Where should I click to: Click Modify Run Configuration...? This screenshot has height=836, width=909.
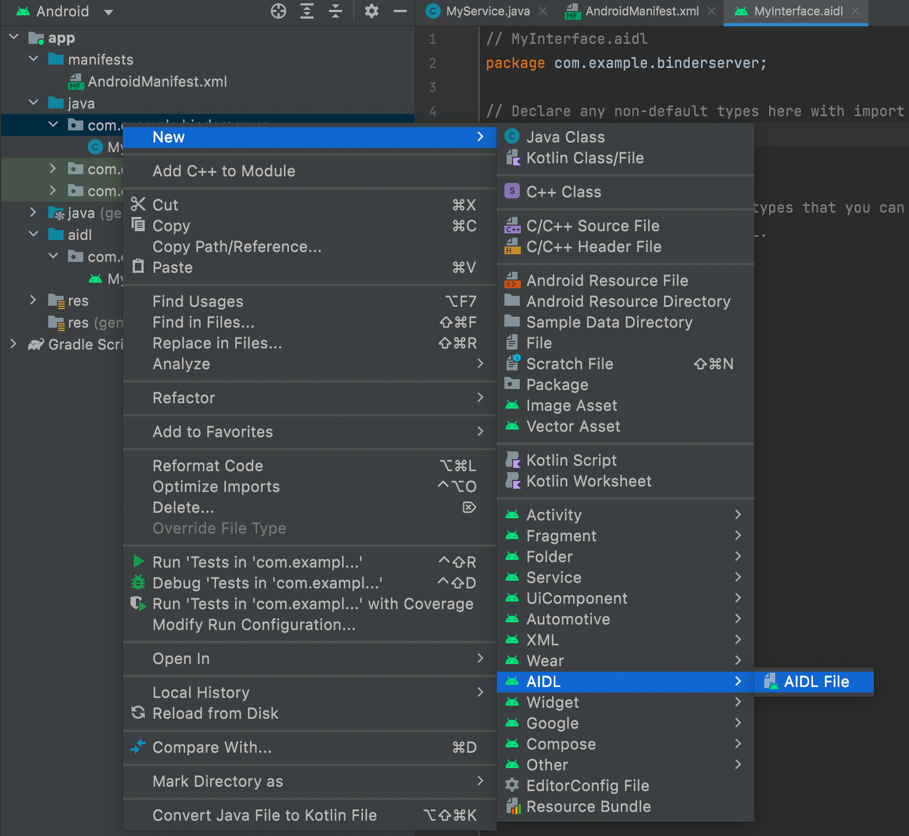[x=310, y=625]
